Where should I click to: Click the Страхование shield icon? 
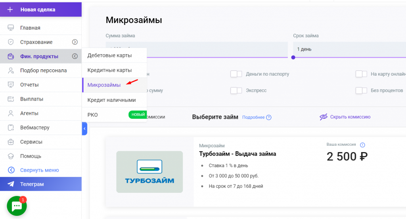(x=11, y=42)
